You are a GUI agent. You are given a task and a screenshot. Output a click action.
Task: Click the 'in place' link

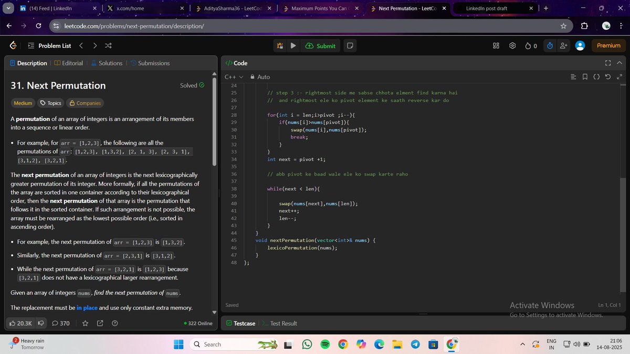pyautogui.click(x=87, y=308)
